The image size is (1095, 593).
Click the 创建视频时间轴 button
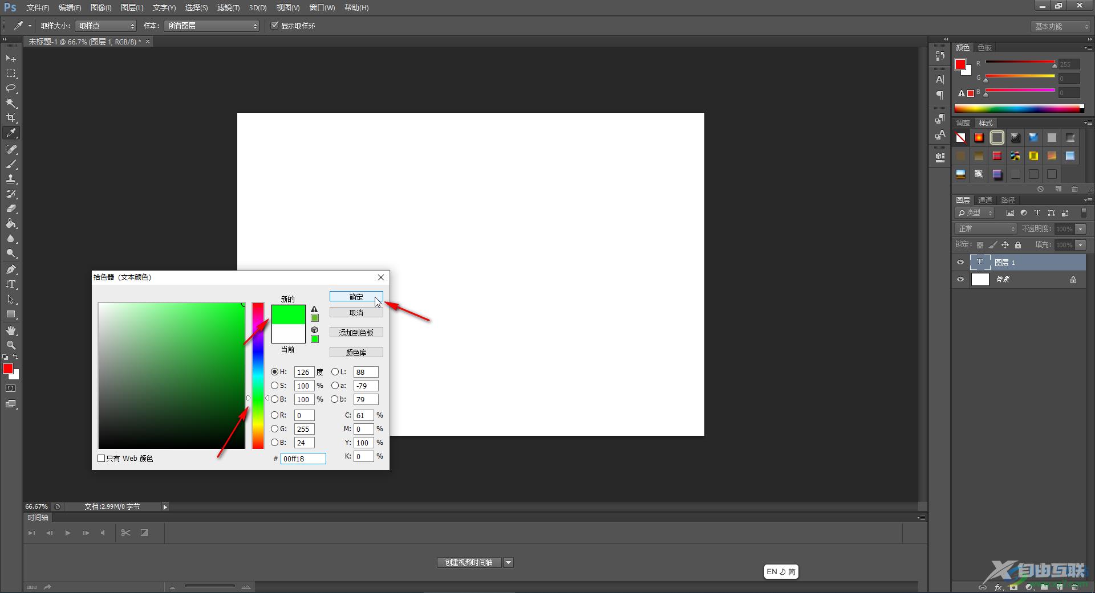(x=469, y=563)
